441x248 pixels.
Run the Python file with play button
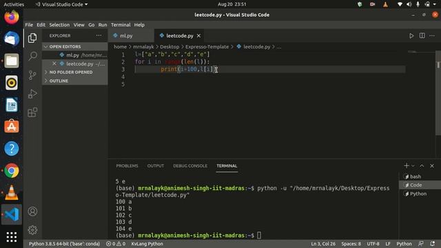(411, 36)
